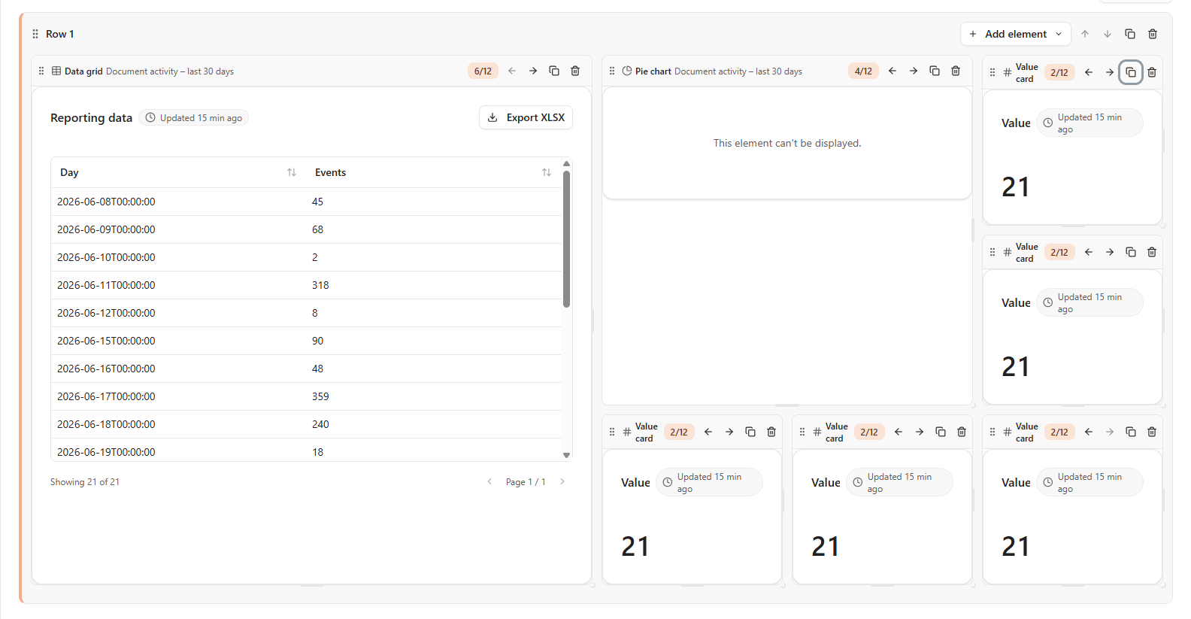This screenshot has height=619, width=1191.
Task: Go to previous page of data grid
Action: click(x=489, y=481)
